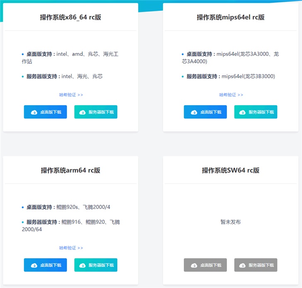
Task: Download the mips64el desktop version
Action: 205,112
